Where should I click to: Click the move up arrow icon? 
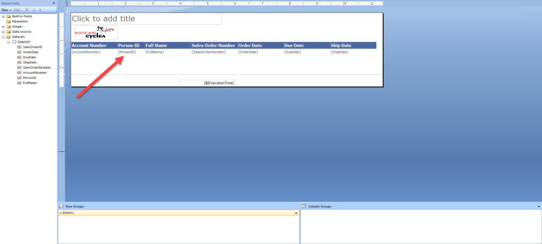(x=33, y=10)
